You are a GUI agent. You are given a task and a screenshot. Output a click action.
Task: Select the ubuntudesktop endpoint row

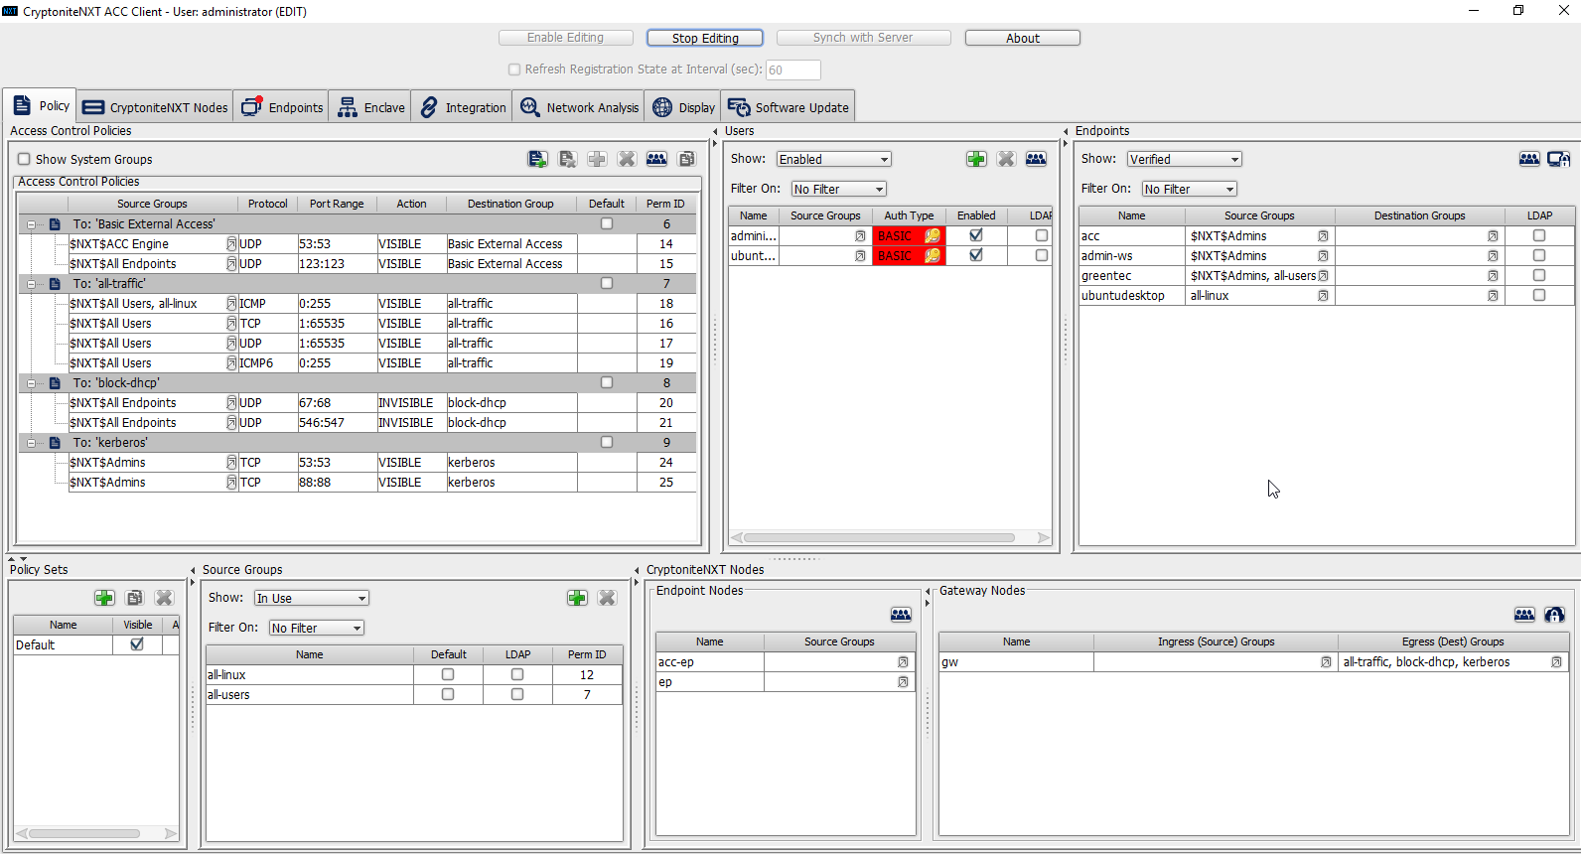tap(1326, 296)
